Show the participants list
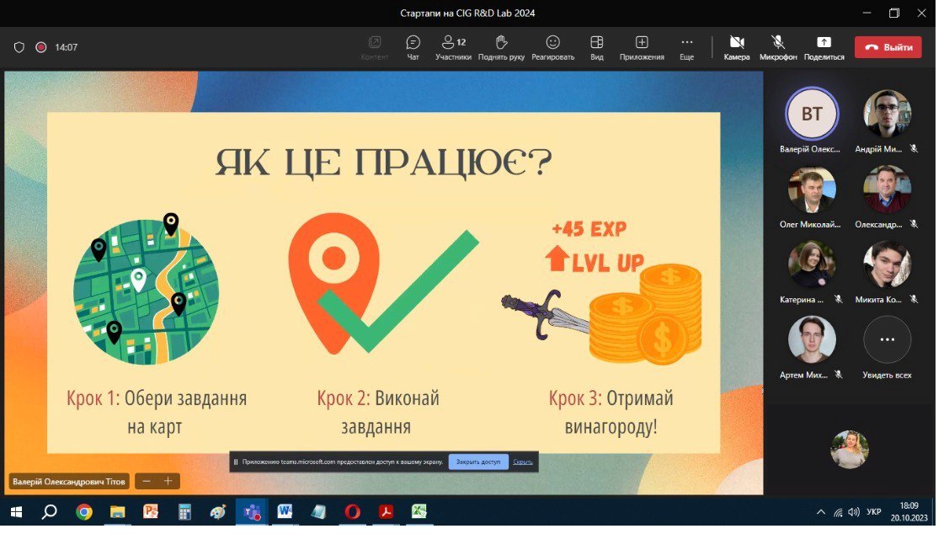This screenshot has height=534, width=944. 453,47
